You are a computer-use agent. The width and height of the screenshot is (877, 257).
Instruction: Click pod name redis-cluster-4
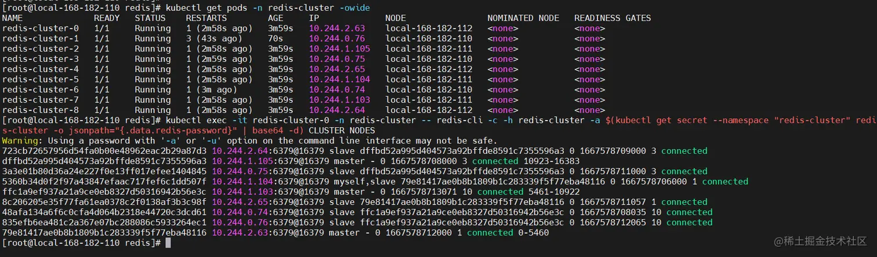click(x=41, y=69)
